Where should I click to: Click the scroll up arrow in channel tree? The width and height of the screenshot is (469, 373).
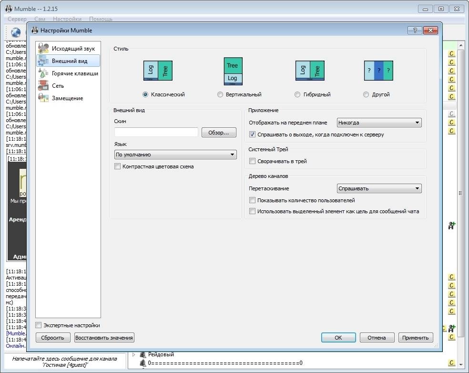(x=460, y=45)
